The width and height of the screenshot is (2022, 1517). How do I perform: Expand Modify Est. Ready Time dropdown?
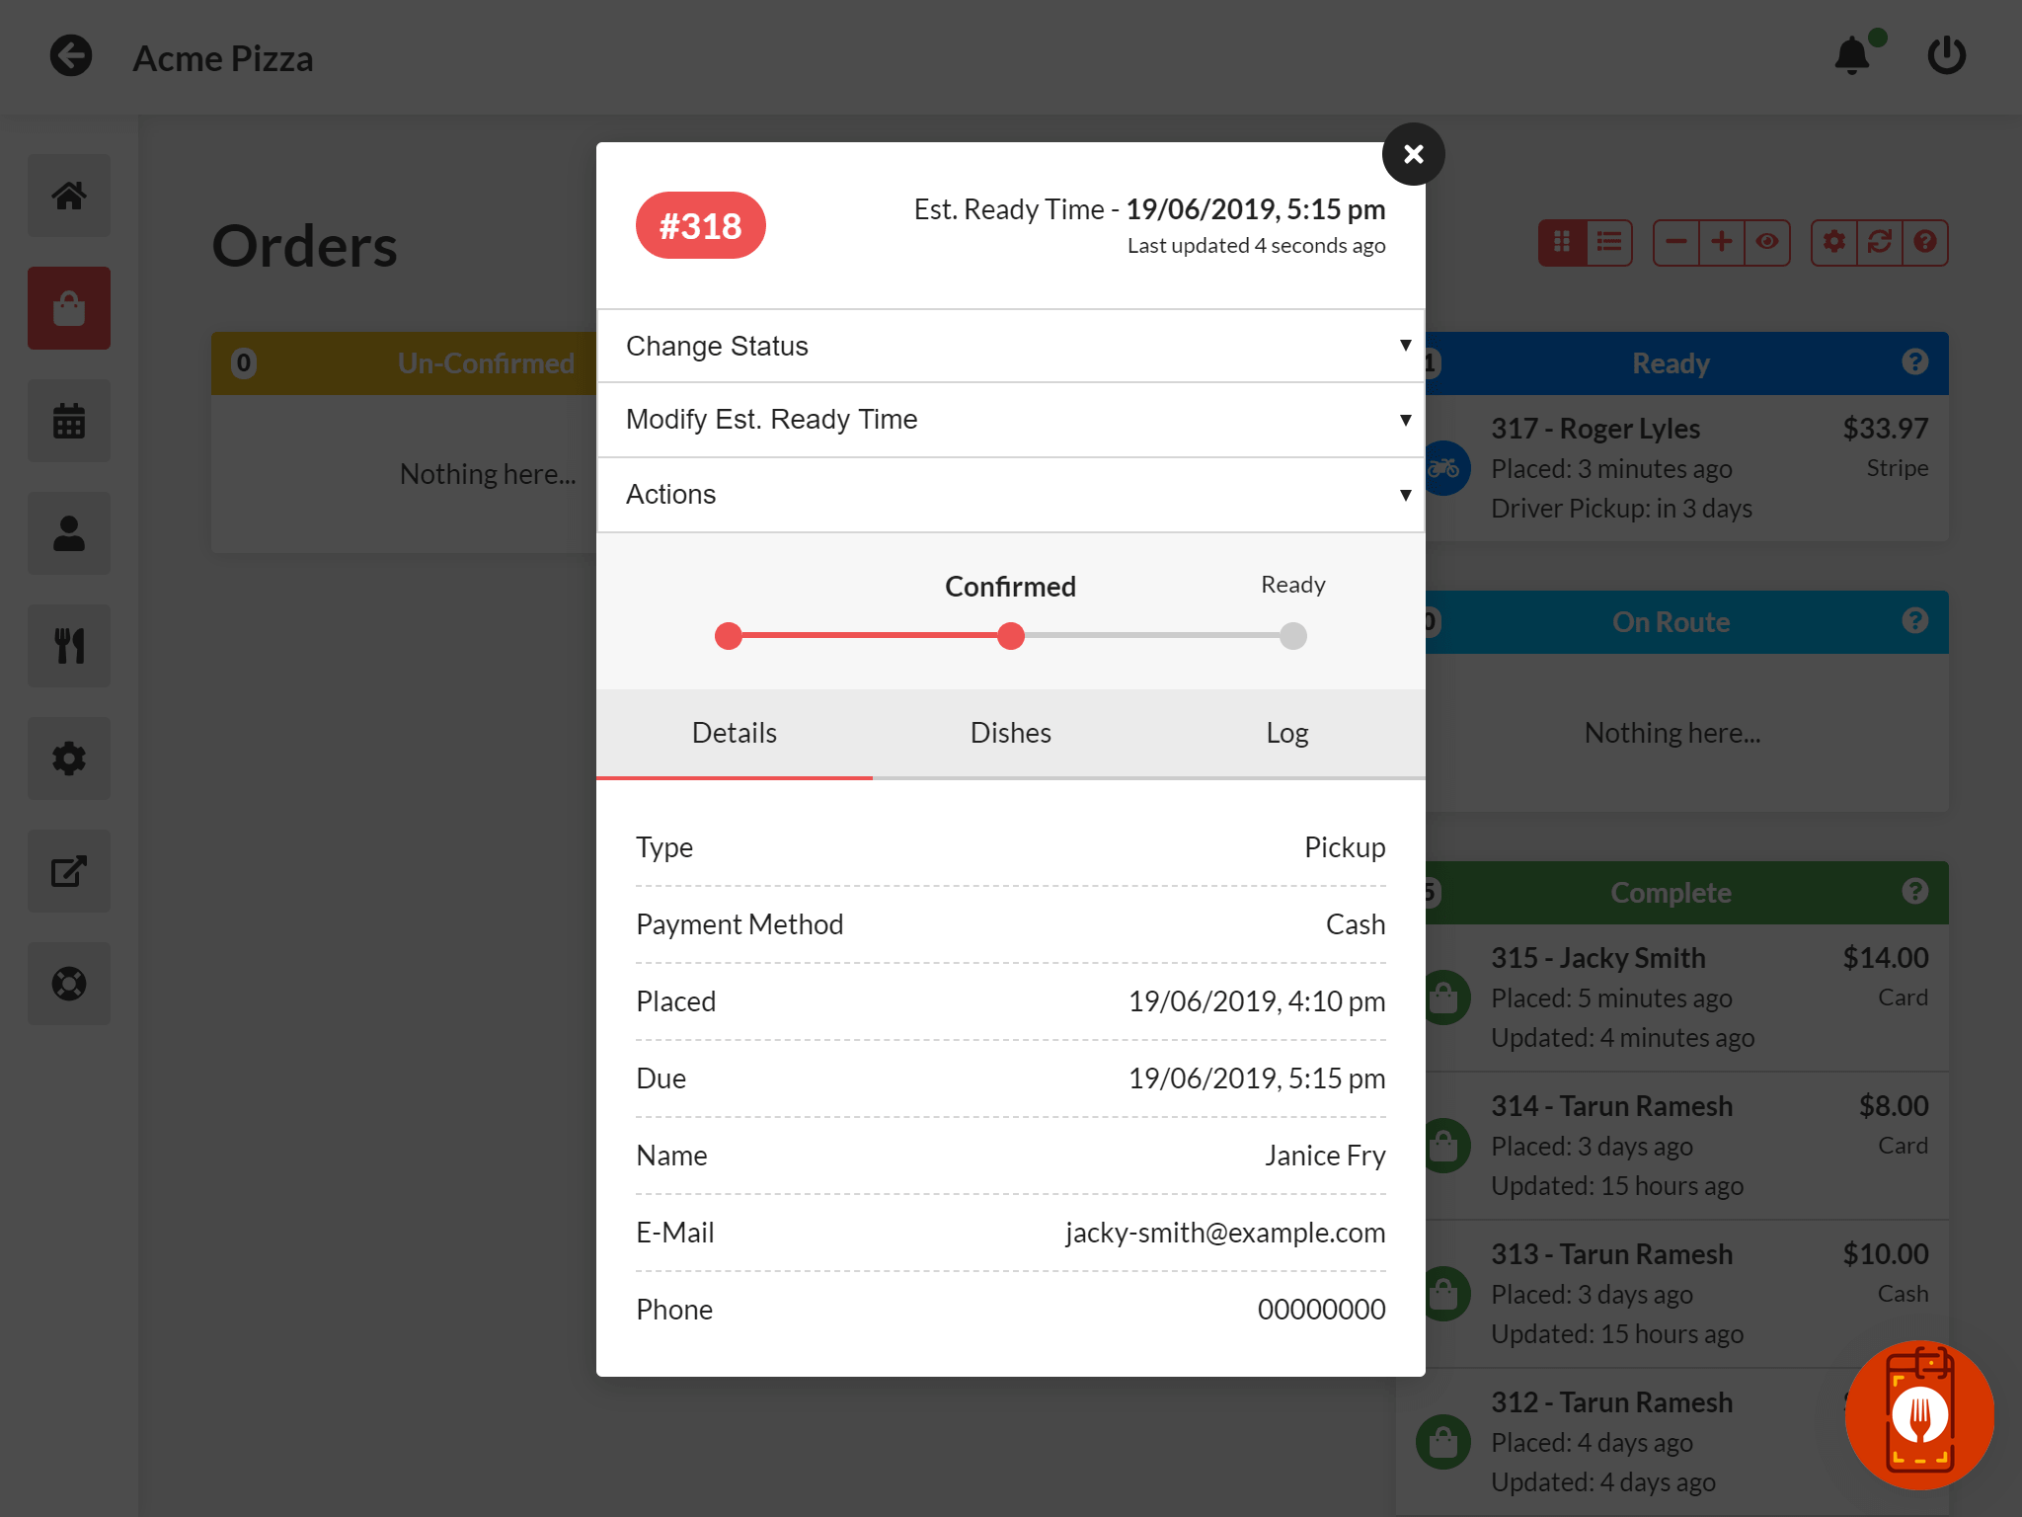coord(1010,420)
